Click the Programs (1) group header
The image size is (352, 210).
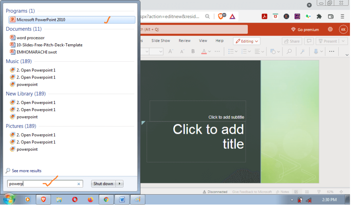[20, 11]
